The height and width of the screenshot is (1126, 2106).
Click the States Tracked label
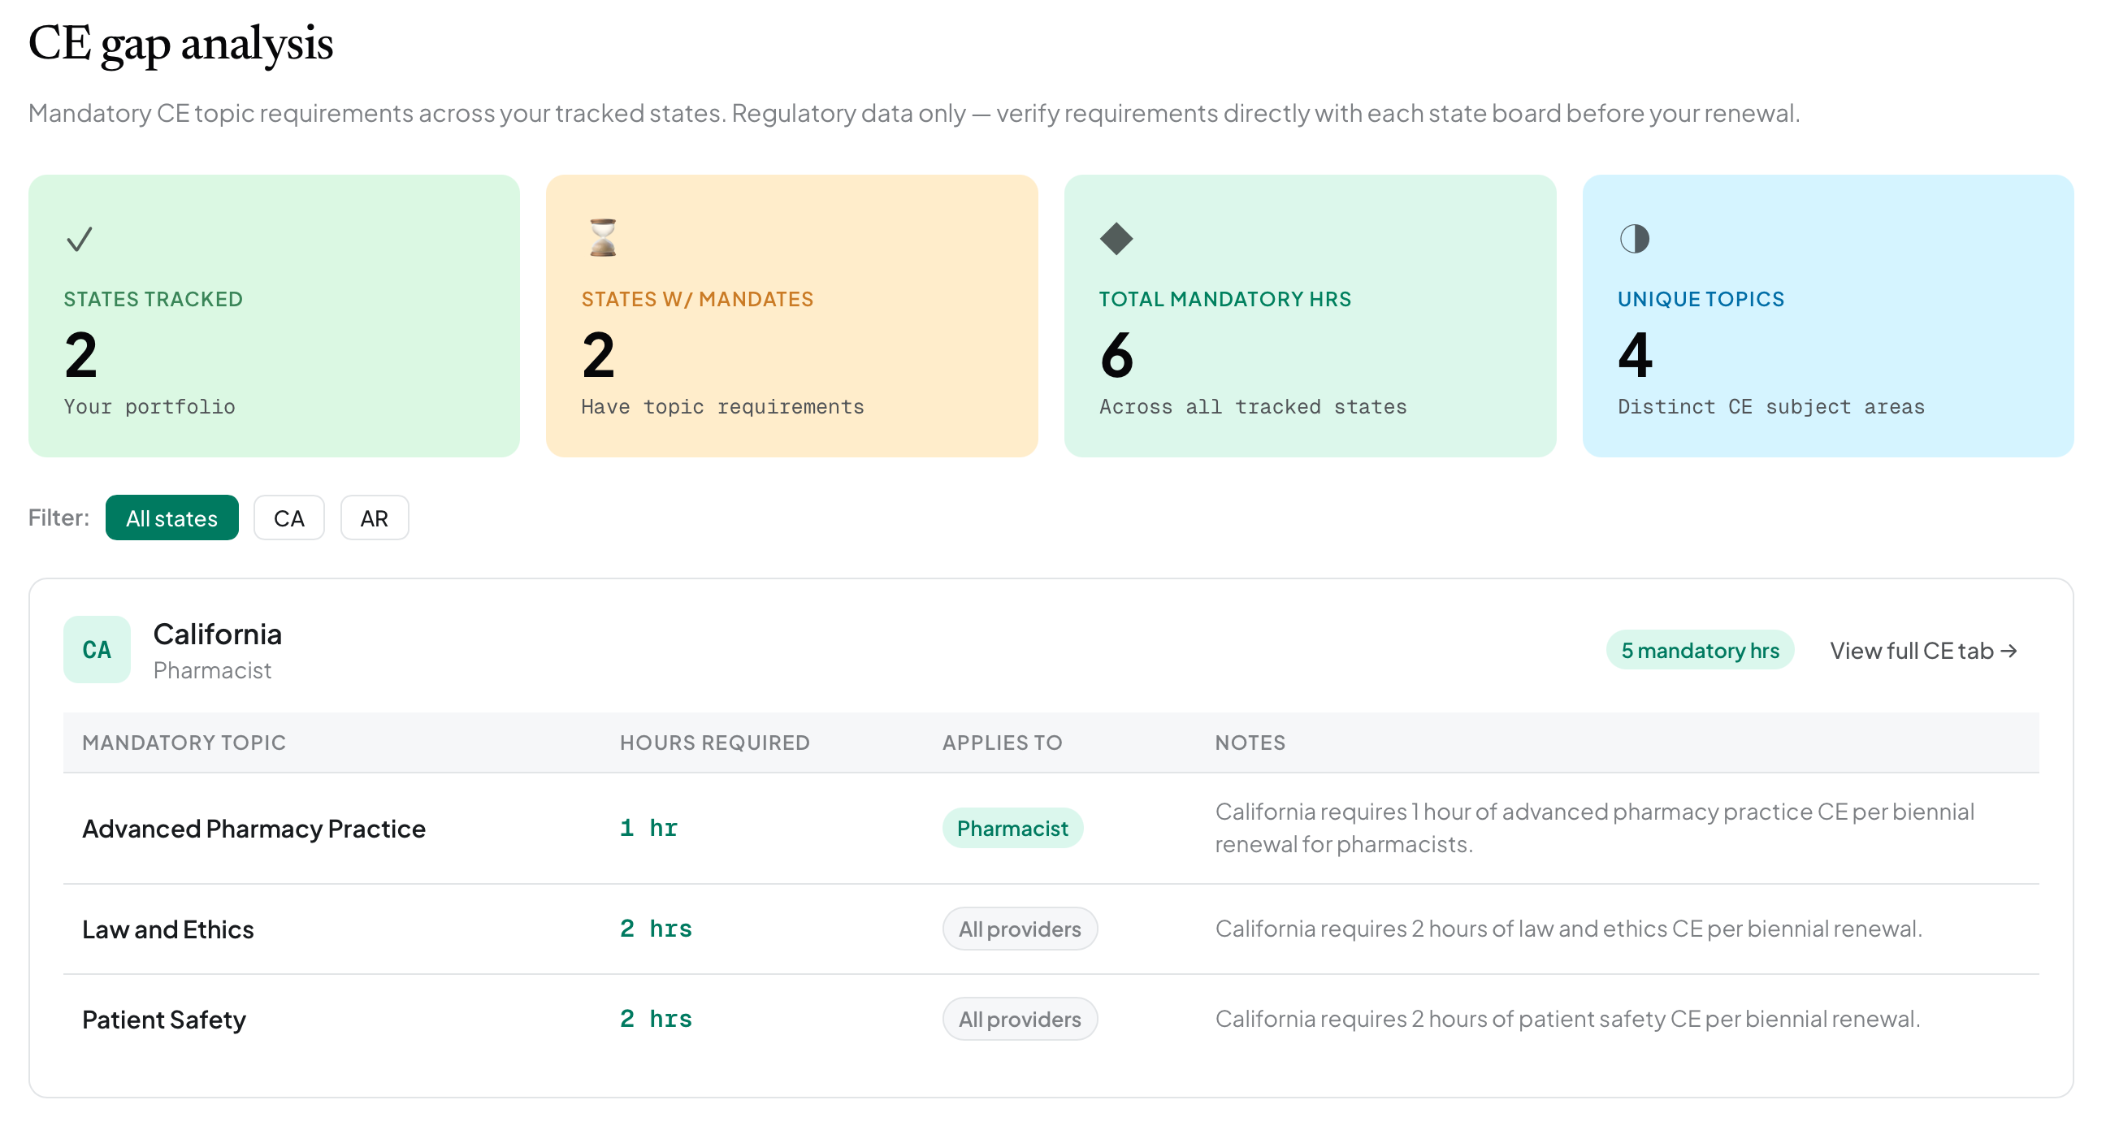pyautogui.click(x=153, y=298)
